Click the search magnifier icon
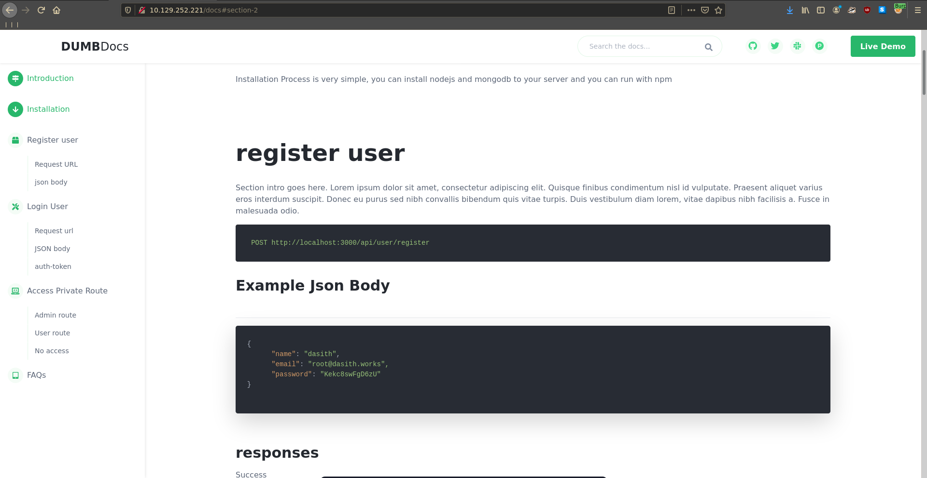This screenshot has height=478, width=927. click(x=708, y=47)
